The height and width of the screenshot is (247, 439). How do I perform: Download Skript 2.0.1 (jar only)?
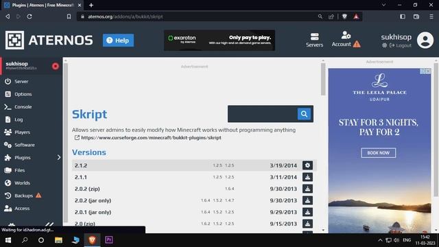pos(307,212)
